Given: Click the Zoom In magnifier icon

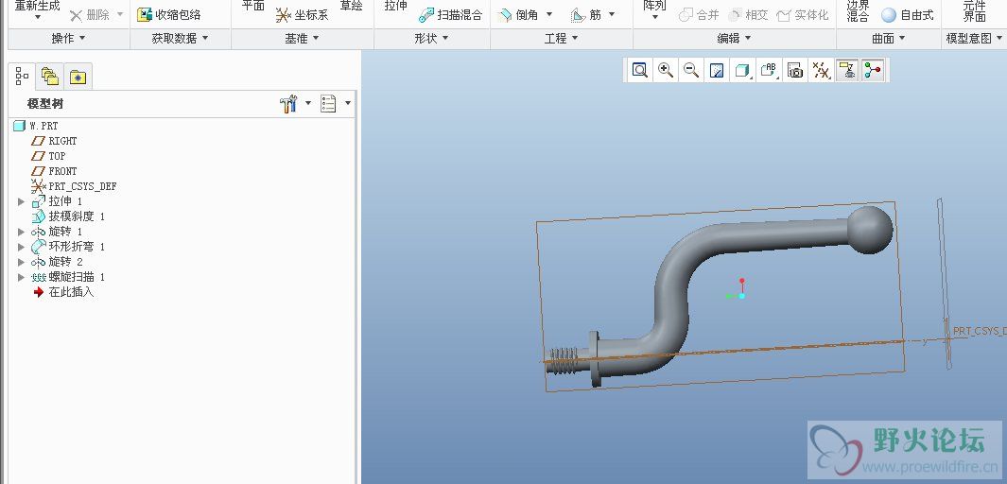Looking at the screenshot, I should [666, 70].
